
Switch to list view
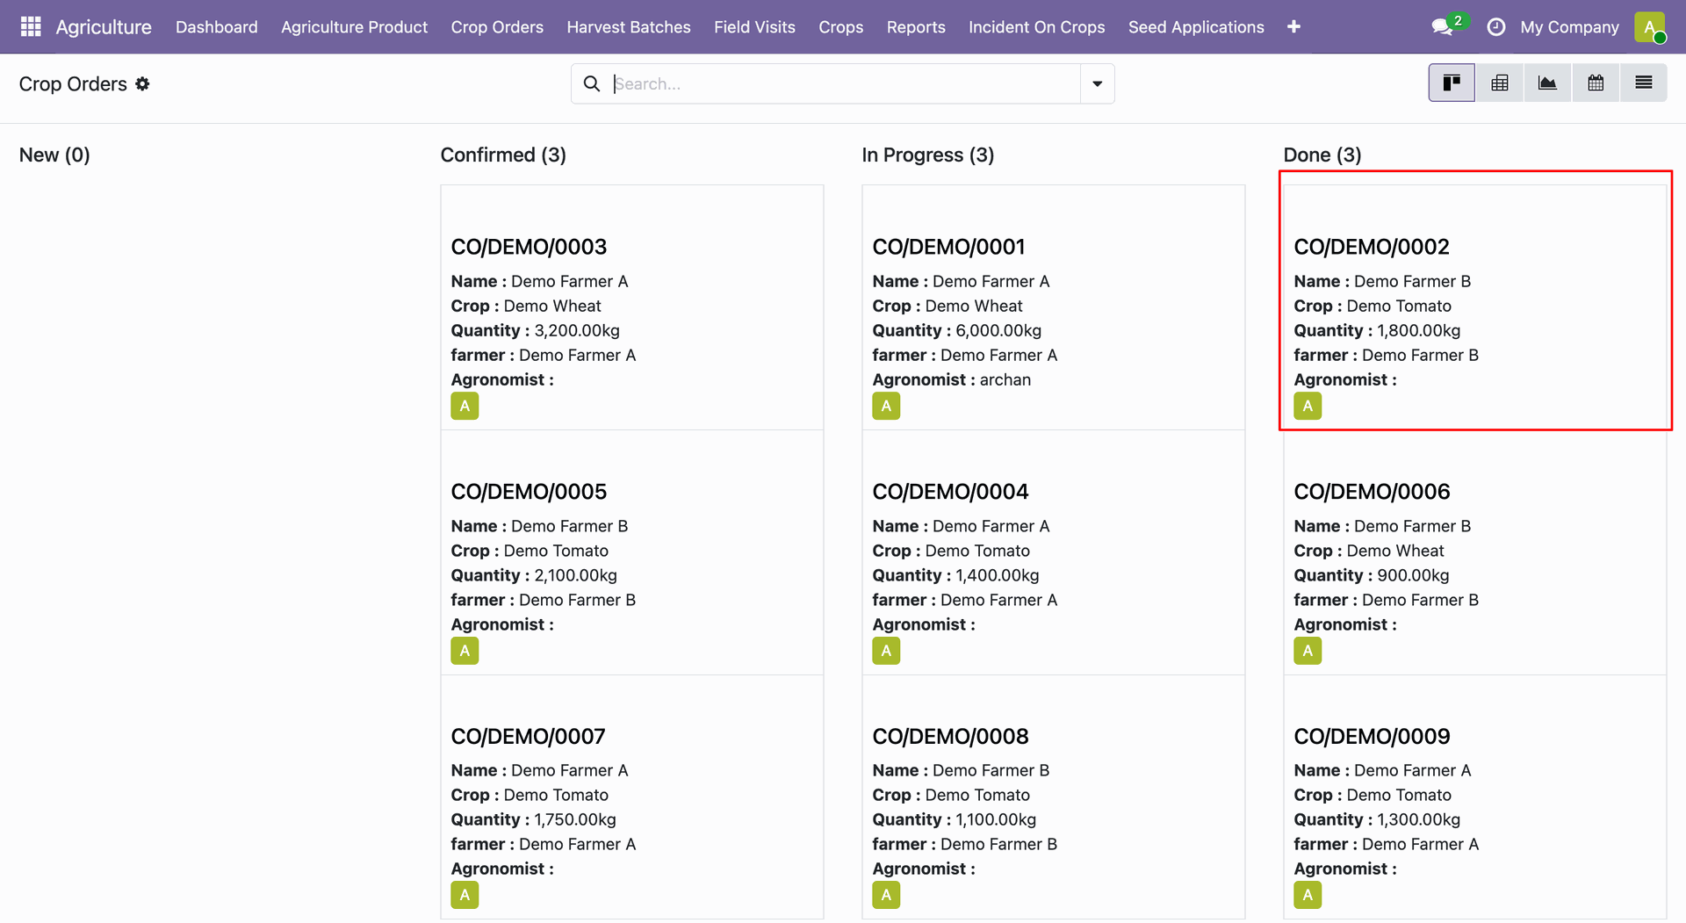[x=1644, y=83]
